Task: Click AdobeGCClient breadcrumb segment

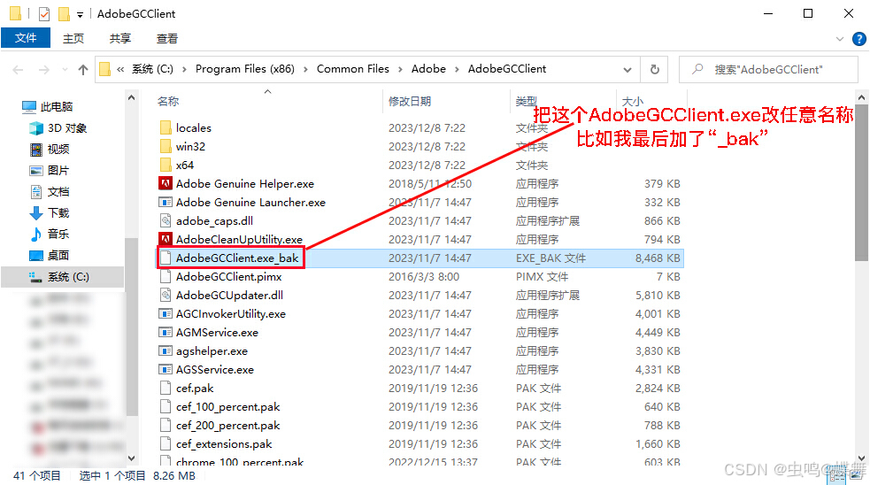Action: [x=507, y=69]
